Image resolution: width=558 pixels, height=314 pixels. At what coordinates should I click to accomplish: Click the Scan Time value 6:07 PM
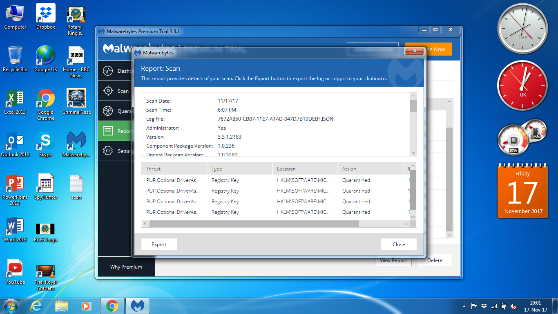coord(227,110)
